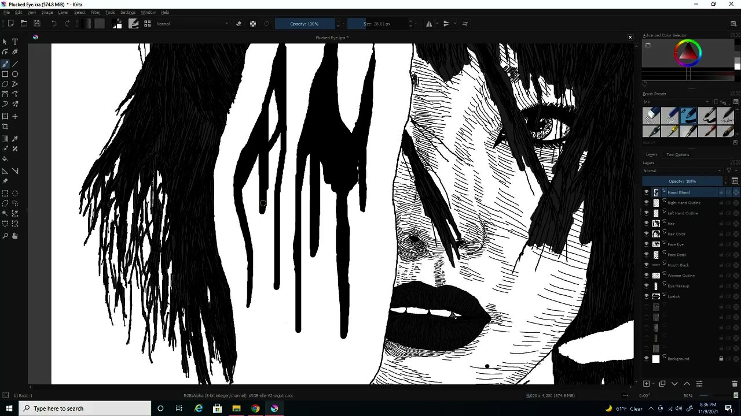Move layer down with chevron button
The image size is (741, 416).
674,384
